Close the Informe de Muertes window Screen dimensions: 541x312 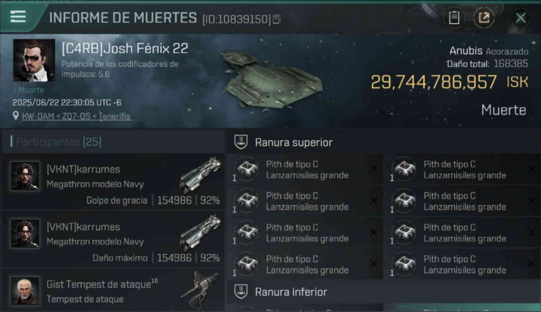pos(521,18)
